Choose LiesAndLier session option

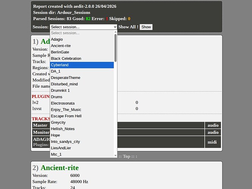pyautogui.click(x=82, y=148)
